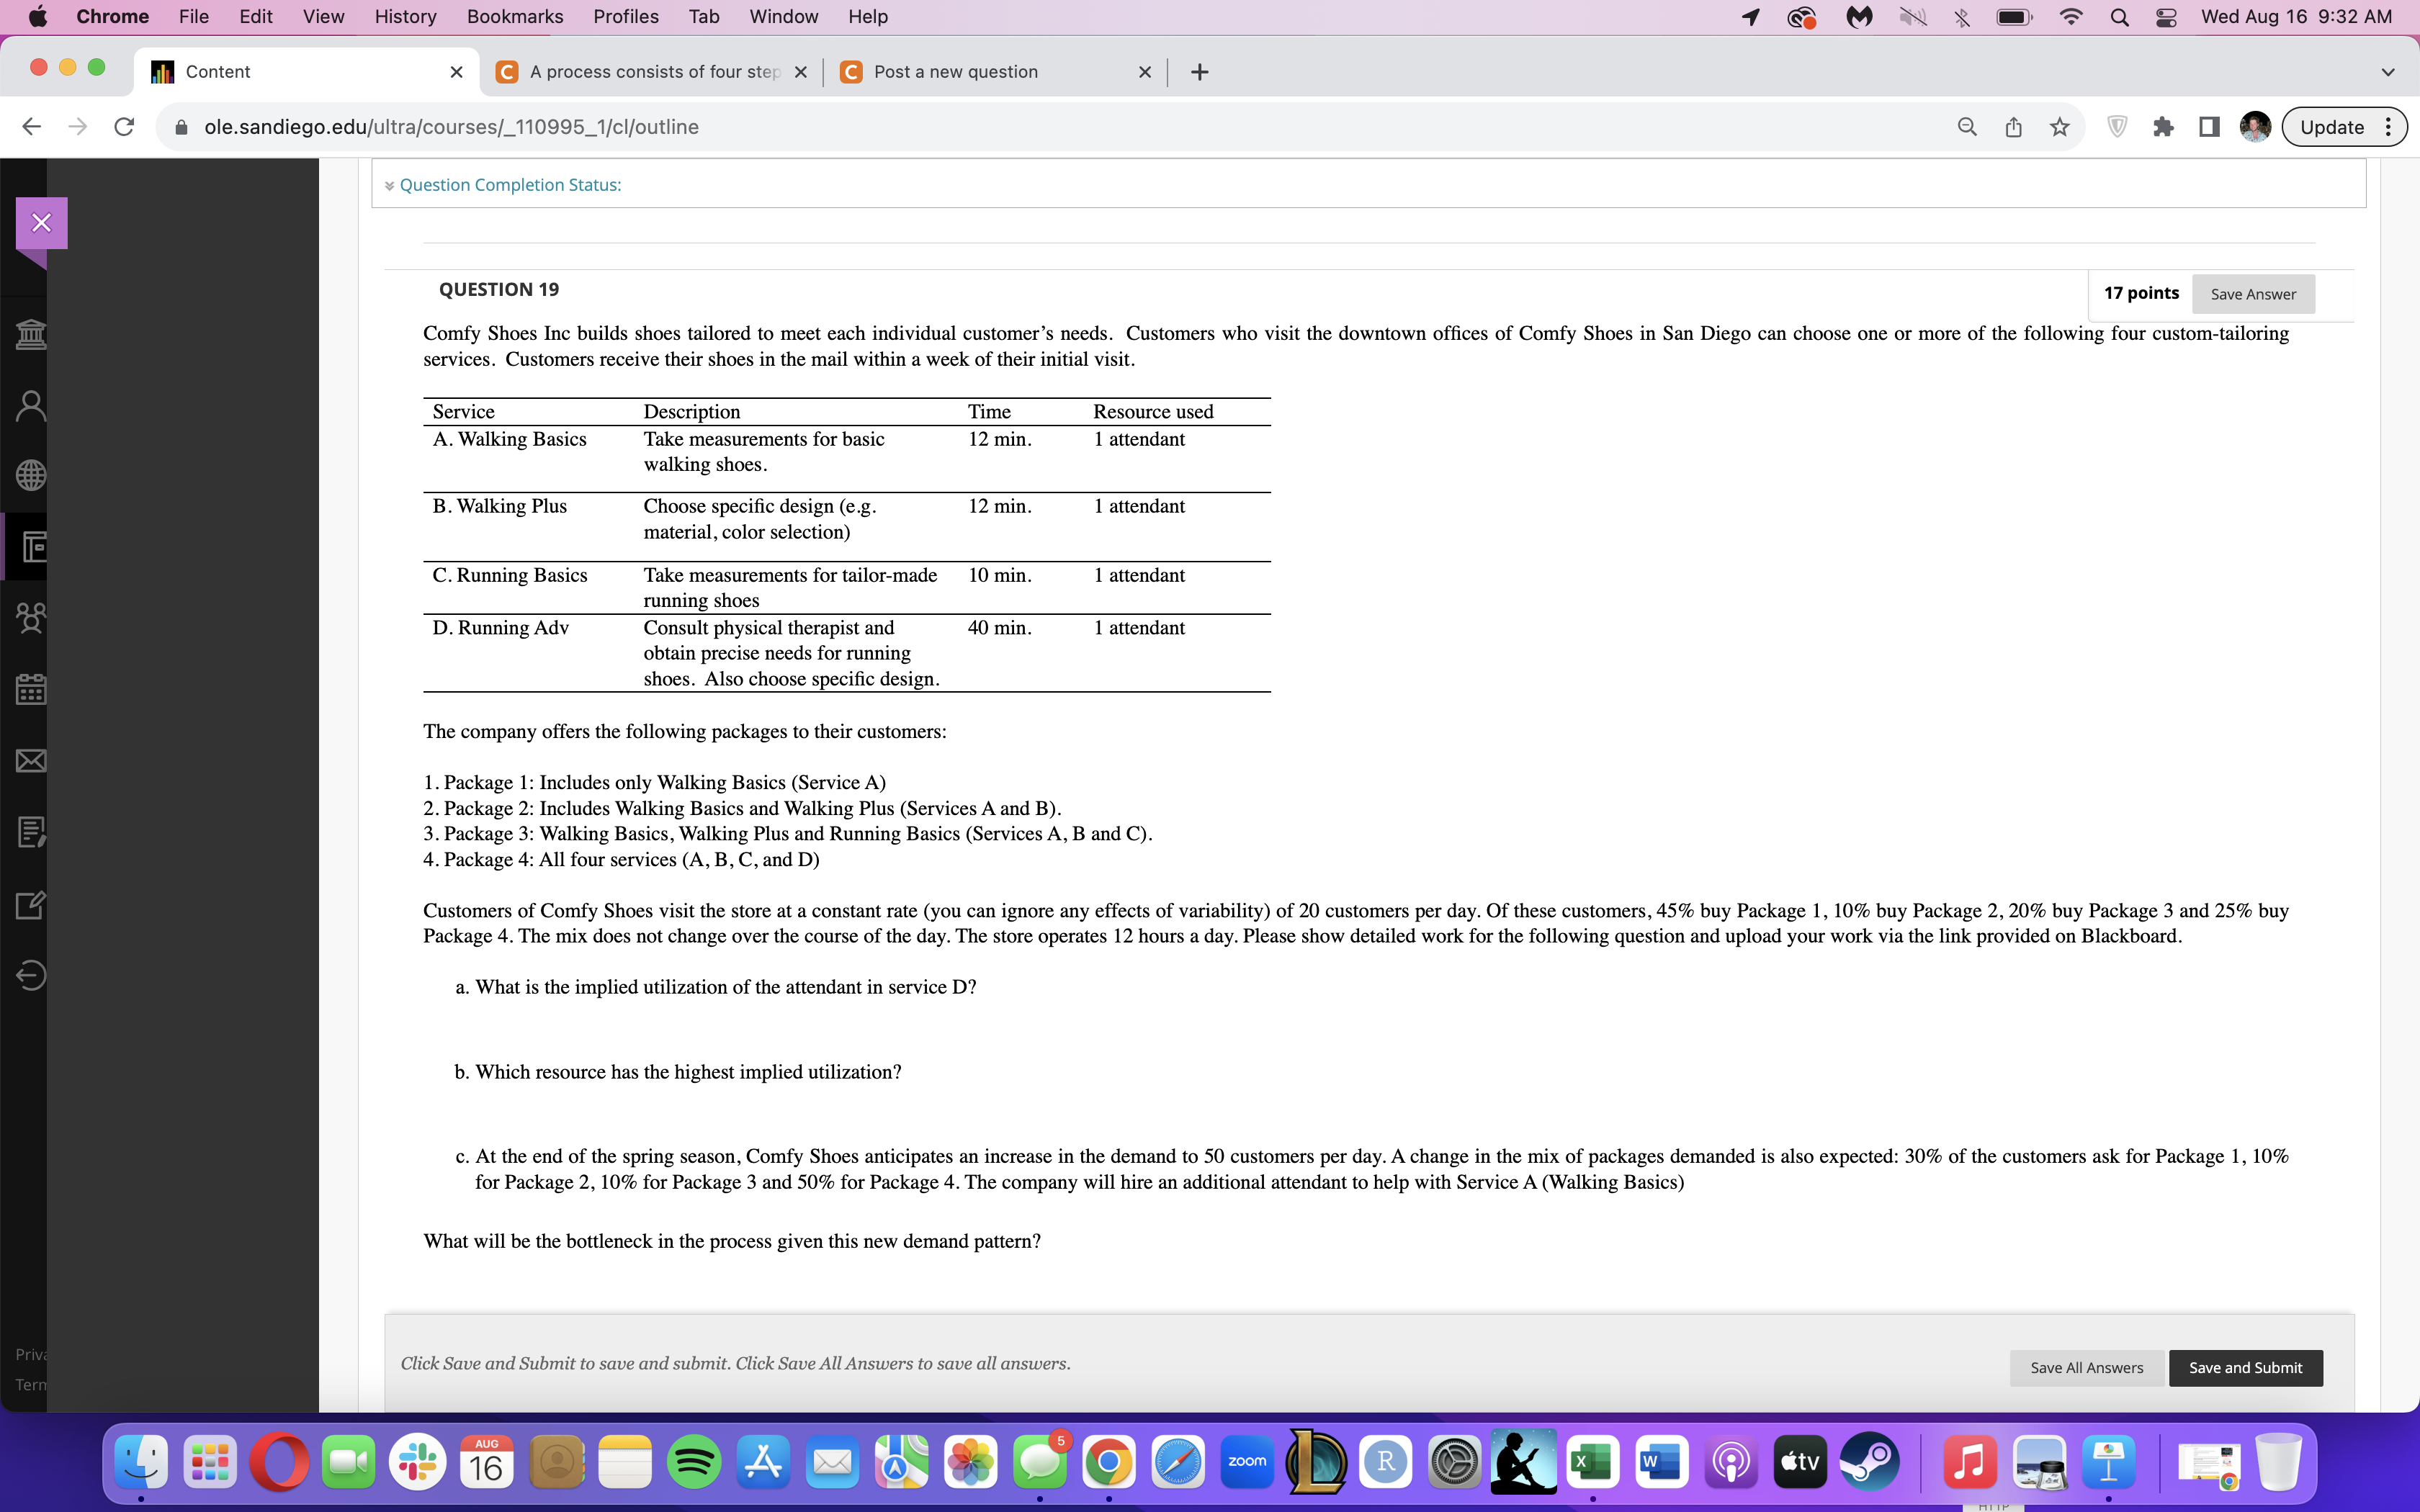This screenshot has width=2420, height=1512.
Task: Click the Sign Out icon in sidebar
Action: (31, 975)
